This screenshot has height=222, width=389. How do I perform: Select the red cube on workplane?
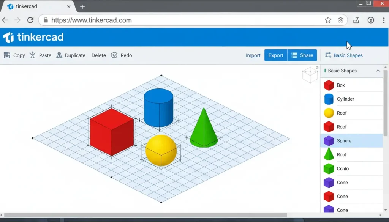coord(111,132)
